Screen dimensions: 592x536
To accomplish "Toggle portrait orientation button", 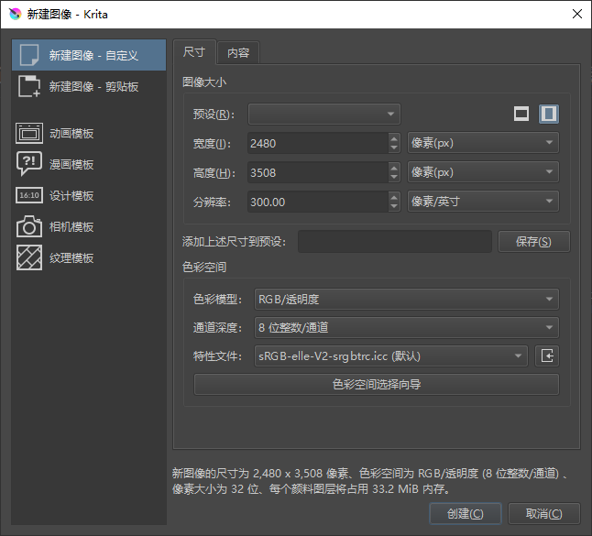I will pos(549,114).
